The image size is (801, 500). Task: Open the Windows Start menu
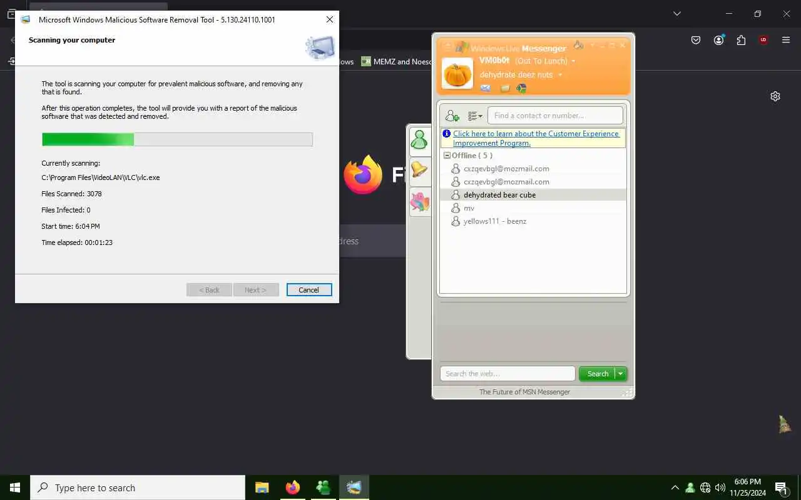tap(15, 487)
